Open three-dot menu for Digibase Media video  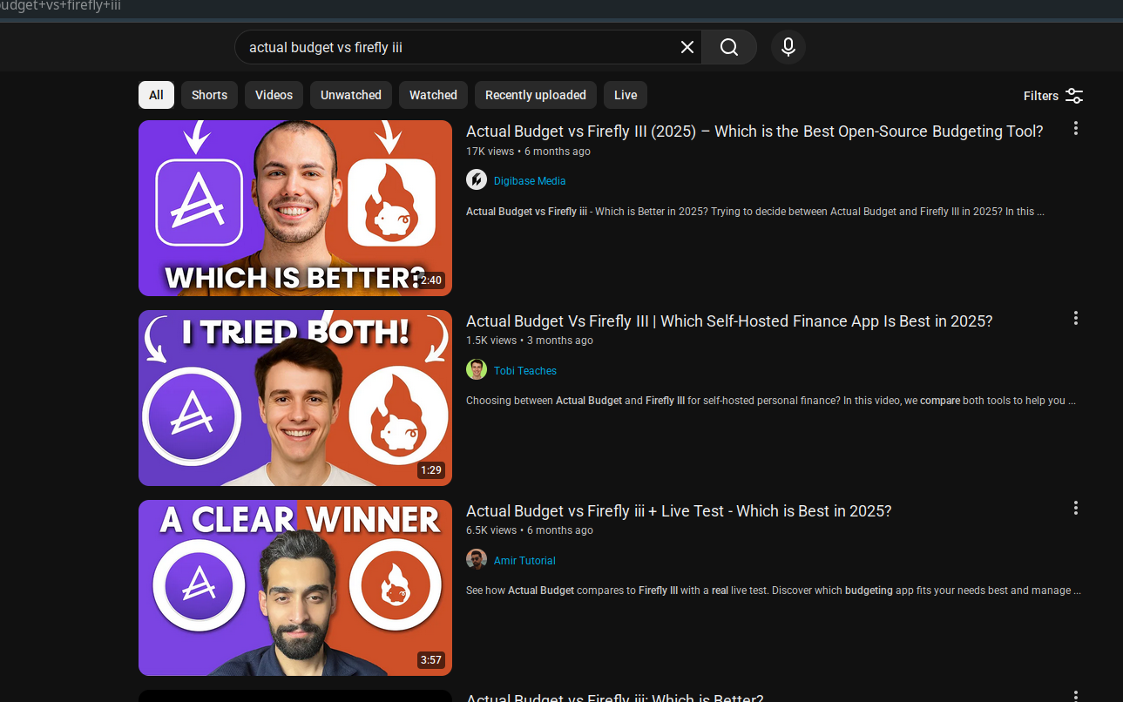click(x=1075, y=129)
